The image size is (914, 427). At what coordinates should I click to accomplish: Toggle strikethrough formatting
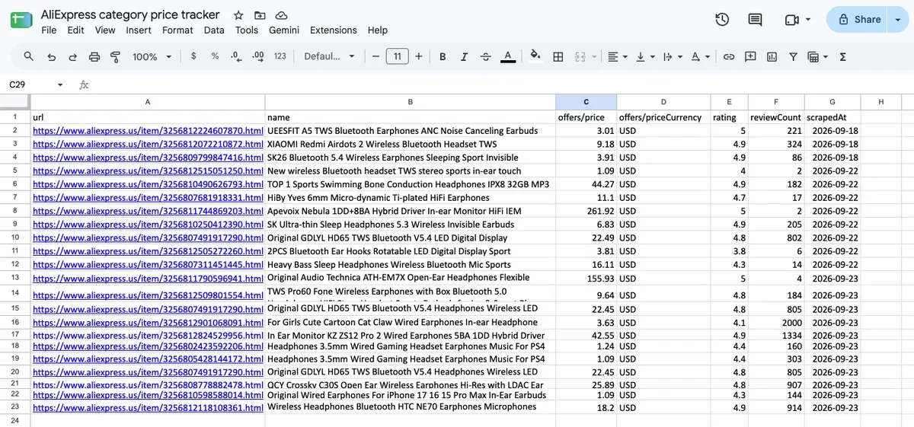[x=485, y=56]
